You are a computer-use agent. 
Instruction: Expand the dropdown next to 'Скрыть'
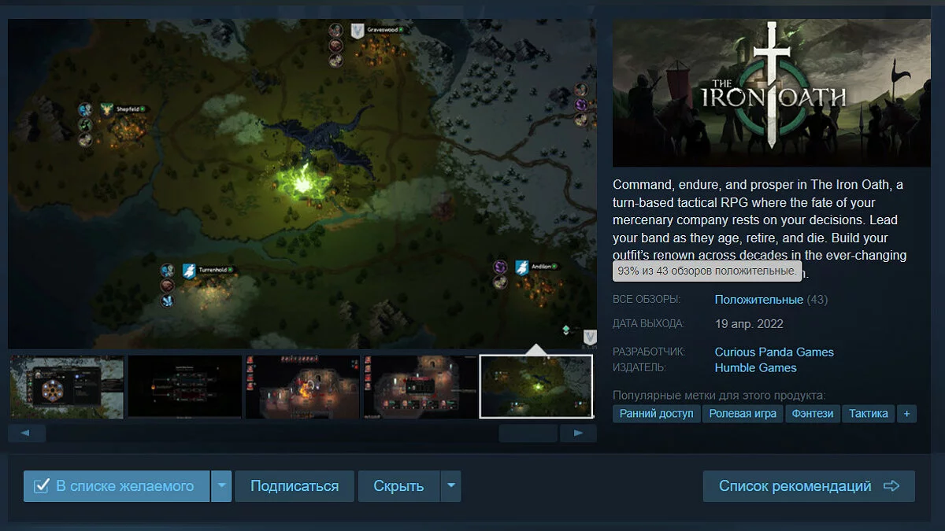pos(450,486)
